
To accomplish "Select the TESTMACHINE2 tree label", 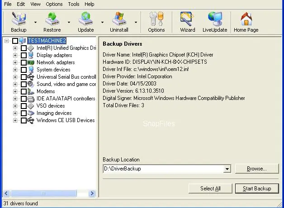I will coord(47,41).
